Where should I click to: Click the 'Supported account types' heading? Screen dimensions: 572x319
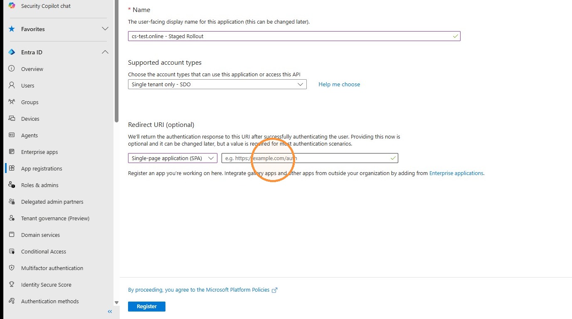[165, 63]
